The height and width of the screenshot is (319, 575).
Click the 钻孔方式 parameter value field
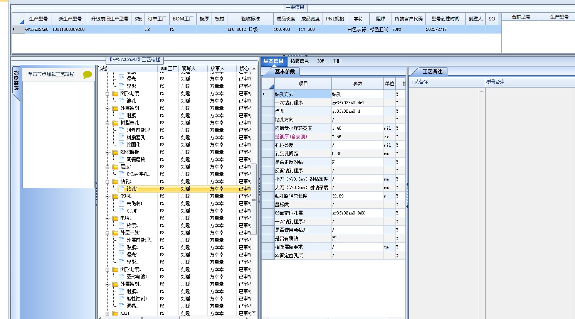(357, 94)
